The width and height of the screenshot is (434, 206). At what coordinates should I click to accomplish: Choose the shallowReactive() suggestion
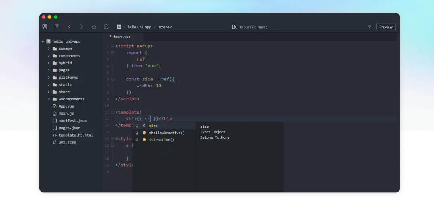(x=164, y=133)
